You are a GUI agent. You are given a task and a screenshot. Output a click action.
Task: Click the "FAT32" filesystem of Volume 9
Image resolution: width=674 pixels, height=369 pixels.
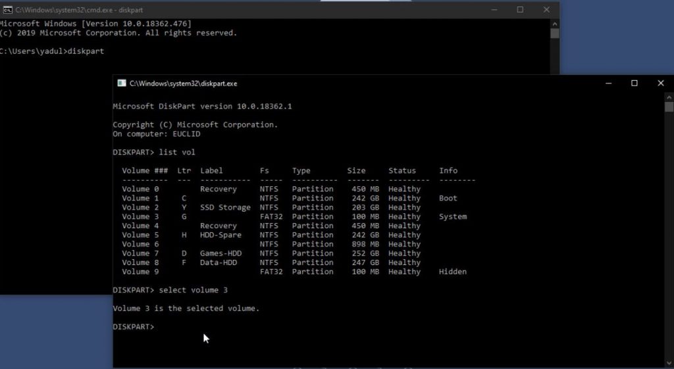pos(271,272)
